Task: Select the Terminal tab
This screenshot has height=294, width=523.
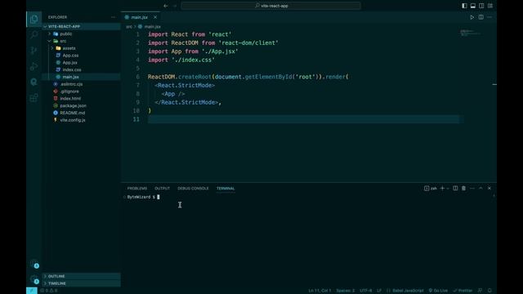Action: click(226, 189)
